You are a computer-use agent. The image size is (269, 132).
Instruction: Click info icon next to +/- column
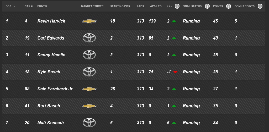177,6
